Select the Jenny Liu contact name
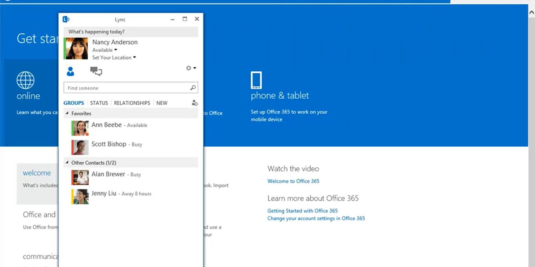 coord(104,193)
